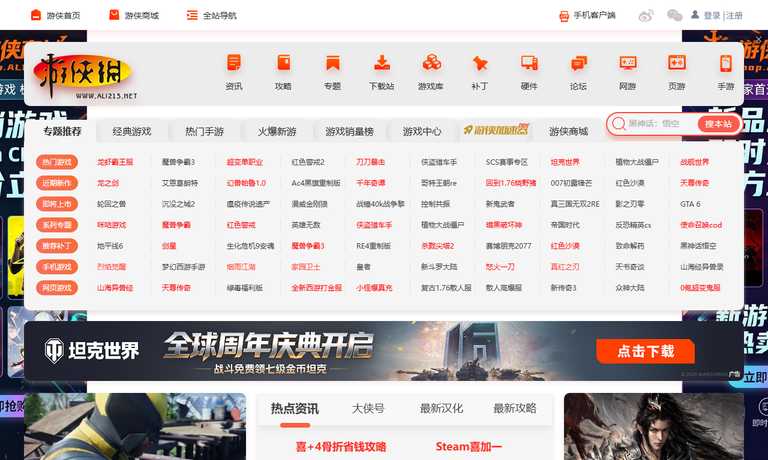Open 使命召唤cod series link
The width and height of the screenshot is (768, 460).
[701, 225]
